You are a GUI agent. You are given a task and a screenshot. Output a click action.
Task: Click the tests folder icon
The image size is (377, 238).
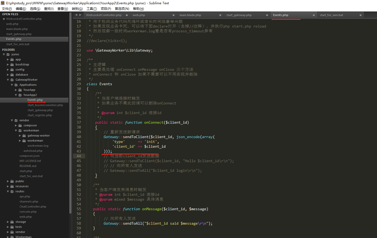point(12,227)
